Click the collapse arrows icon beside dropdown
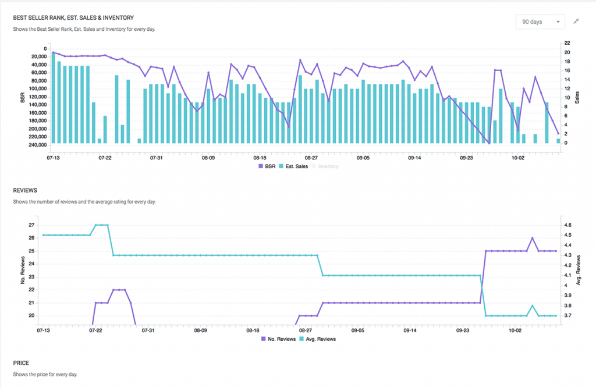This screenshot has width=596, height=388. (576, 22)
